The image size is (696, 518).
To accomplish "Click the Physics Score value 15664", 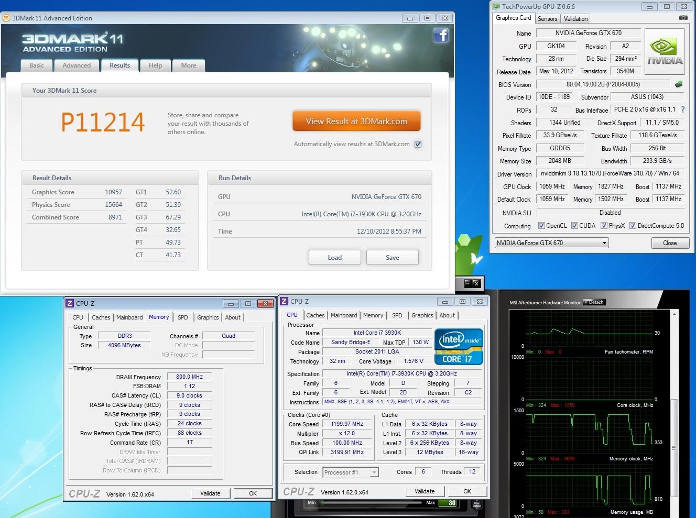I will [x=113, y=205].
